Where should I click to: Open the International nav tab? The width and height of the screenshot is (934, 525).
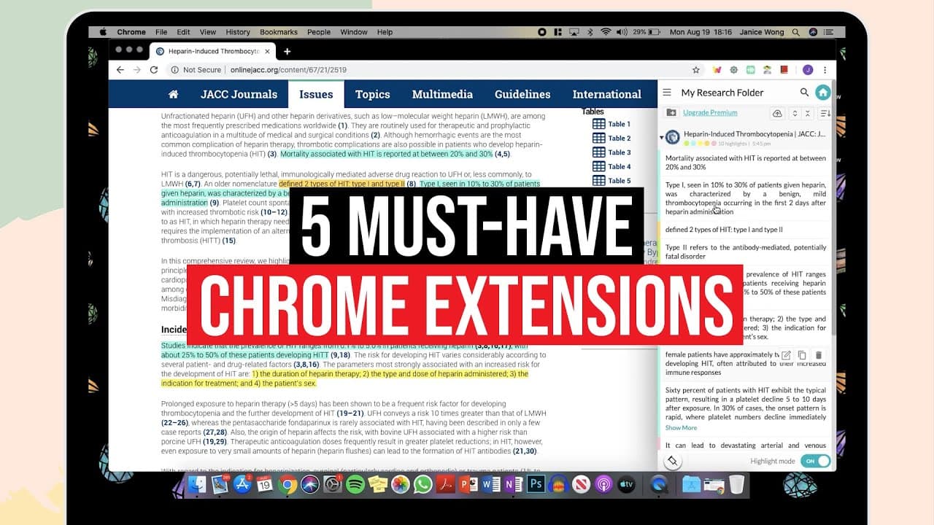click(x=606, y=94)
